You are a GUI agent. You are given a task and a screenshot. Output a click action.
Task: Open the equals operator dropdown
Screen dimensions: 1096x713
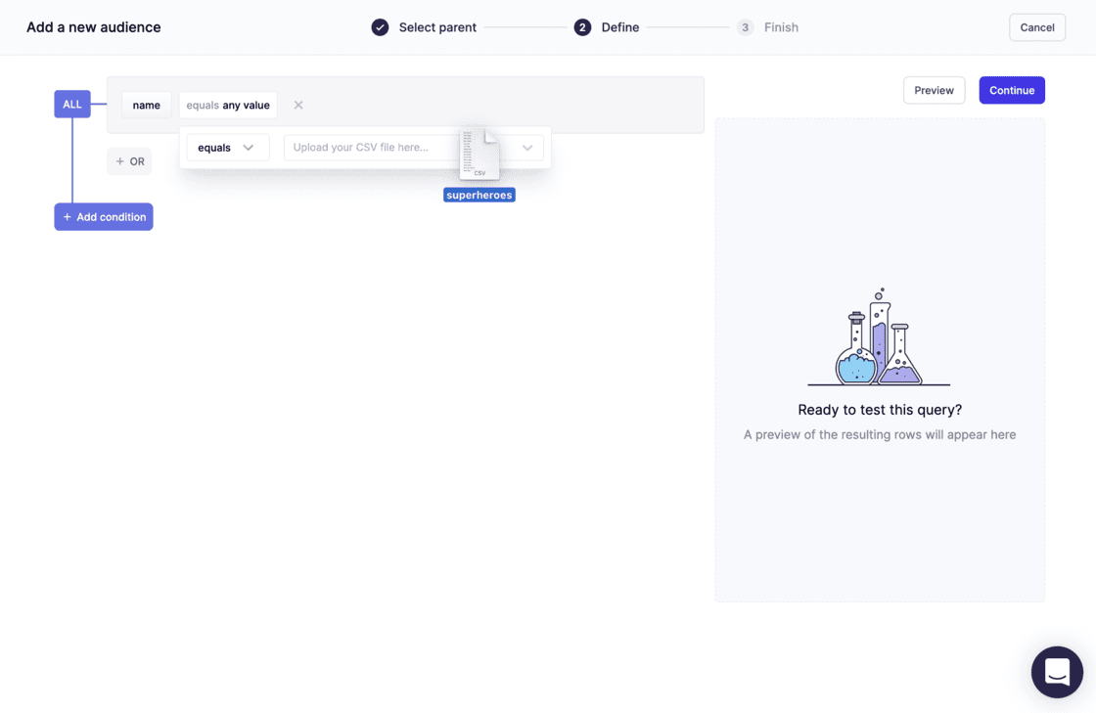pyautogui.click(x=227, y=147)
